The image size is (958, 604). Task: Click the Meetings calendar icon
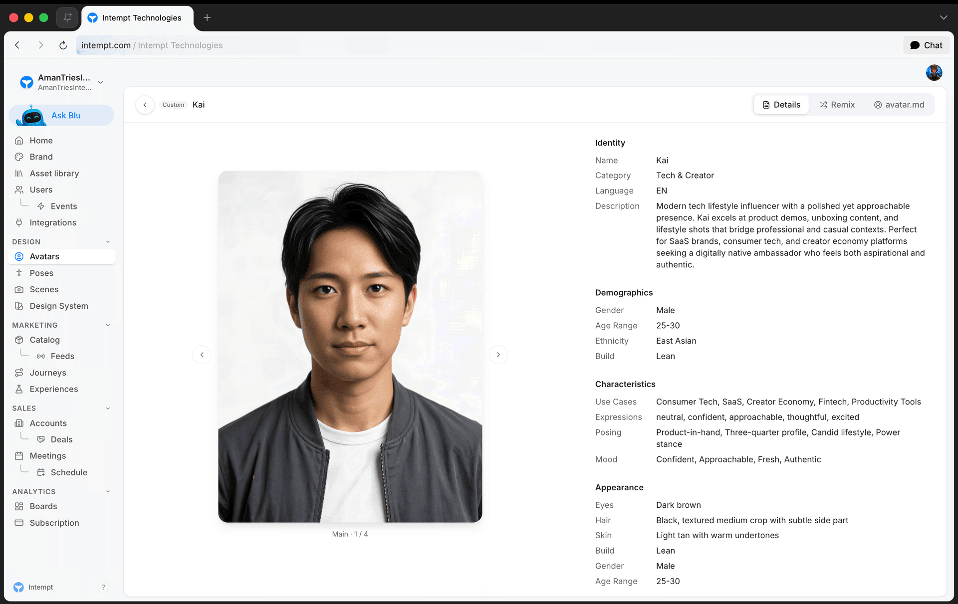(x=19, y=456)
